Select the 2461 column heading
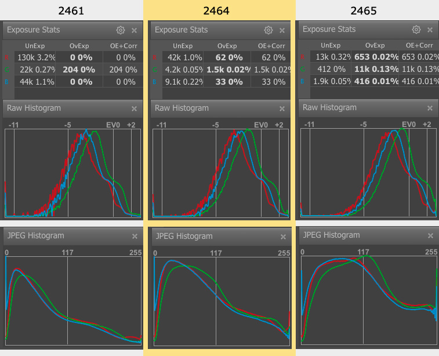The image size is (439, 356). 71,10
